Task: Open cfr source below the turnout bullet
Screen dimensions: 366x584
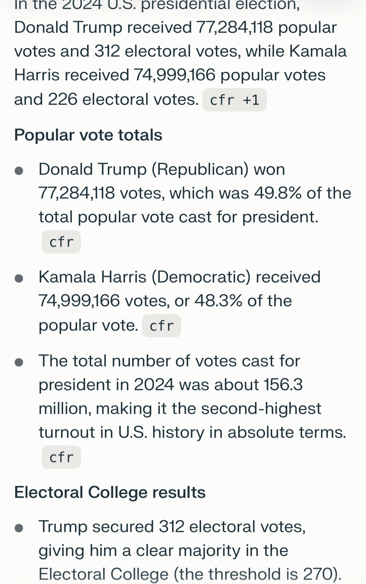Action: coord(61,457)
